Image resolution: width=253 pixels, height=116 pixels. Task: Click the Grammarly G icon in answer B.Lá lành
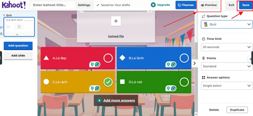(x=173, y=64)
